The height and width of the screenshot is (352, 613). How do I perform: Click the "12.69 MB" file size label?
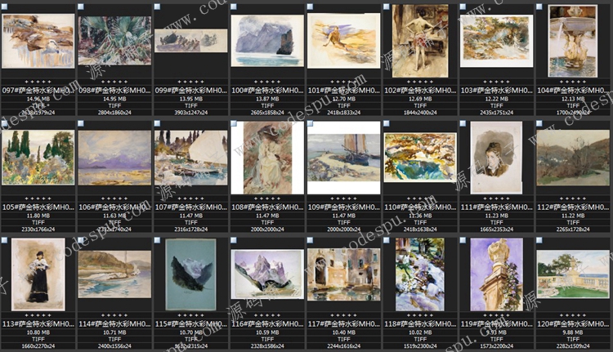pyautogui.click(x=420, y=100)
